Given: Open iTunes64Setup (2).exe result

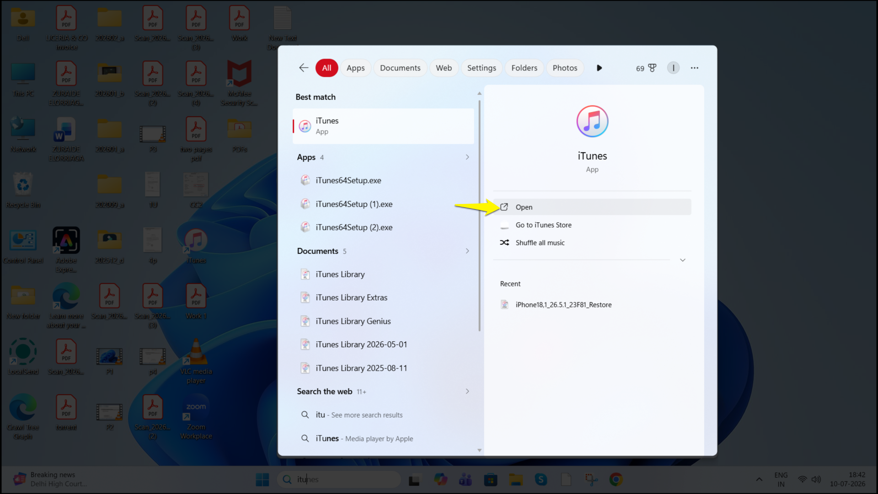Looking at the screenshot, I should [383, 227].
